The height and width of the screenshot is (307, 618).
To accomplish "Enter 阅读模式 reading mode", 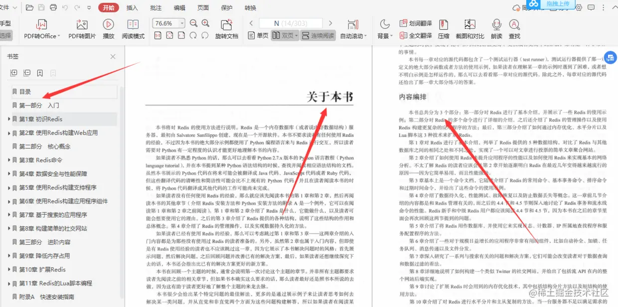I will 133,29.
